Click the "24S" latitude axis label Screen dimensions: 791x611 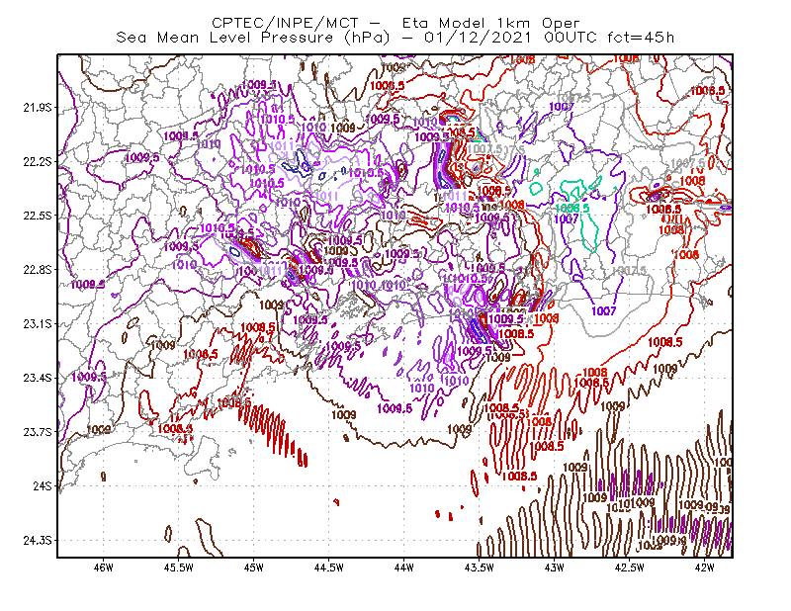pyautogui.click(x=43, y=485)
